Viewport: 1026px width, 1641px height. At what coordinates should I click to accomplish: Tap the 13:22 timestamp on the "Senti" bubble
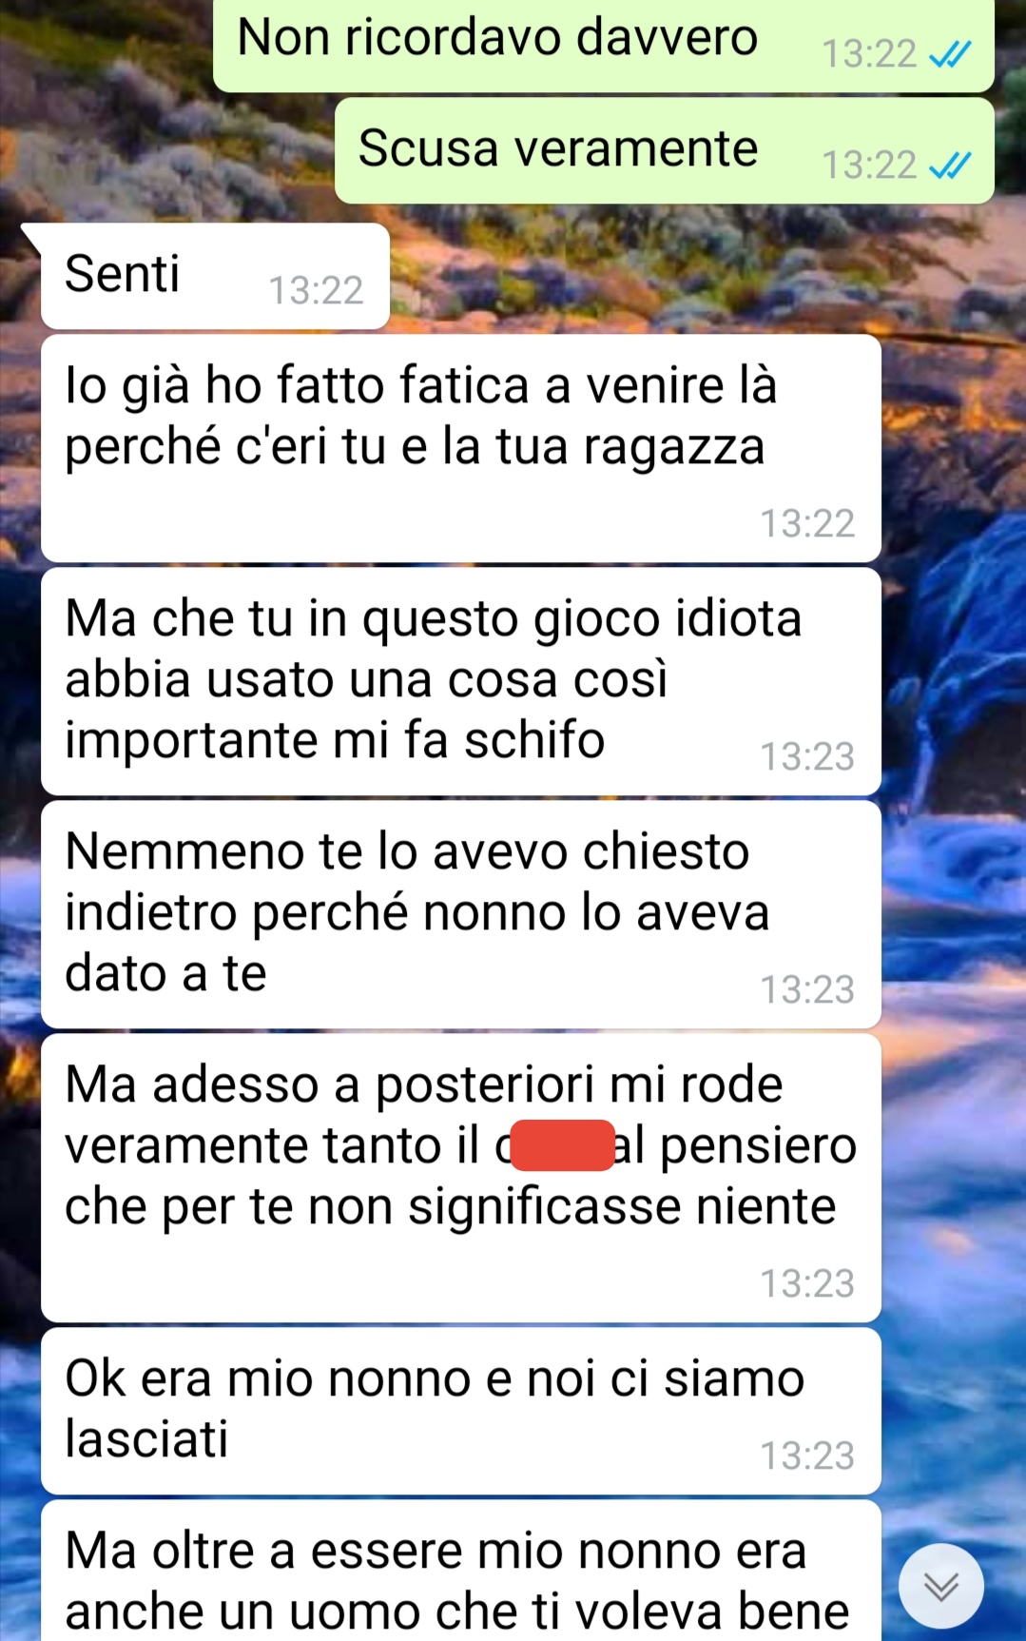point(316,290)
